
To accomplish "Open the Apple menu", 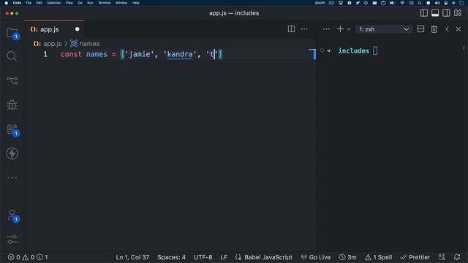I will [7, 3].
